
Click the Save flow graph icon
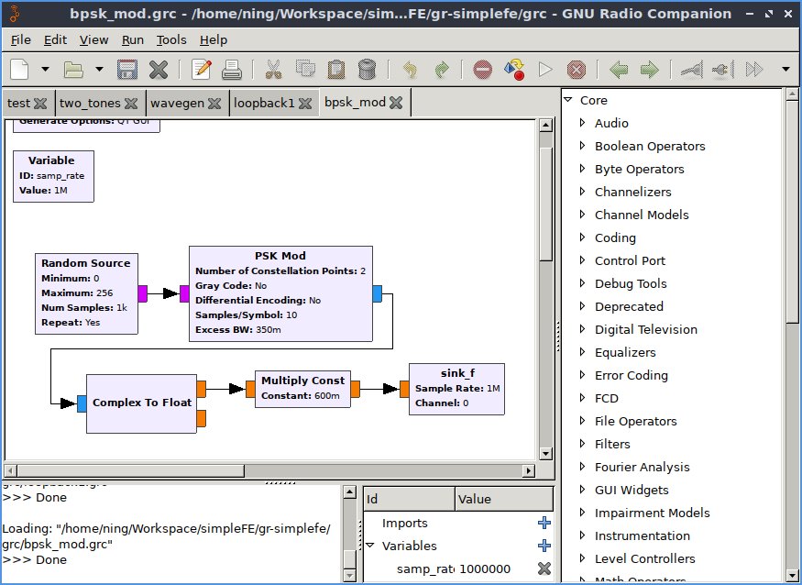(x=126, y=69)
